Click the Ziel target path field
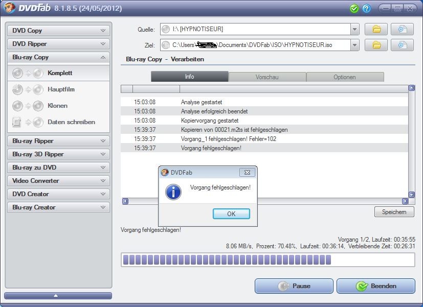423x307 pixels. click(255, 45)
